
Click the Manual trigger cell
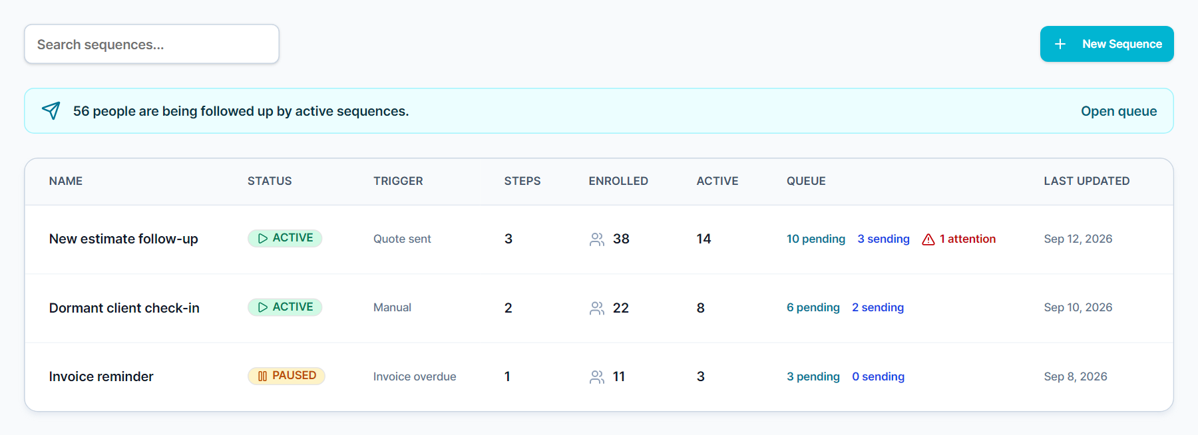point(392,307)
